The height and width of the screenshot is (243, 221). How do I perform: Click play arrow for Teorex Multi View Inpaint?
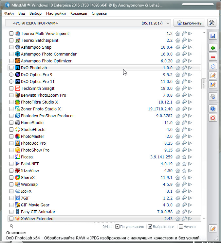point(190,33)
